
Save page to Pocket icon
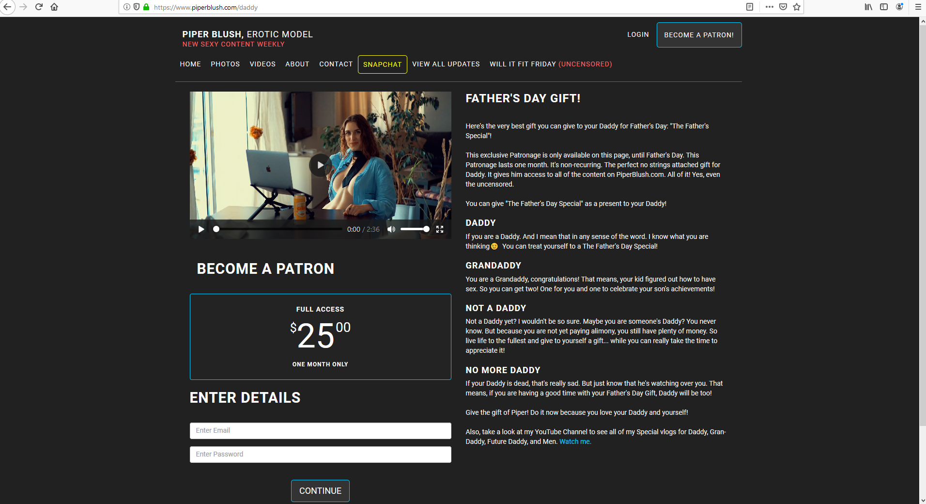[783, 7]
